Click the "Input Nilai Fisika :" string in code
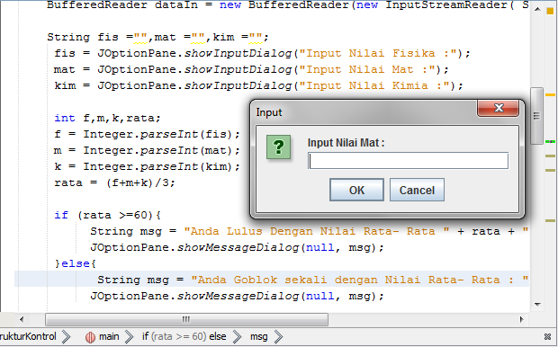Screen dimensions: 558x347 click(378, 53)
